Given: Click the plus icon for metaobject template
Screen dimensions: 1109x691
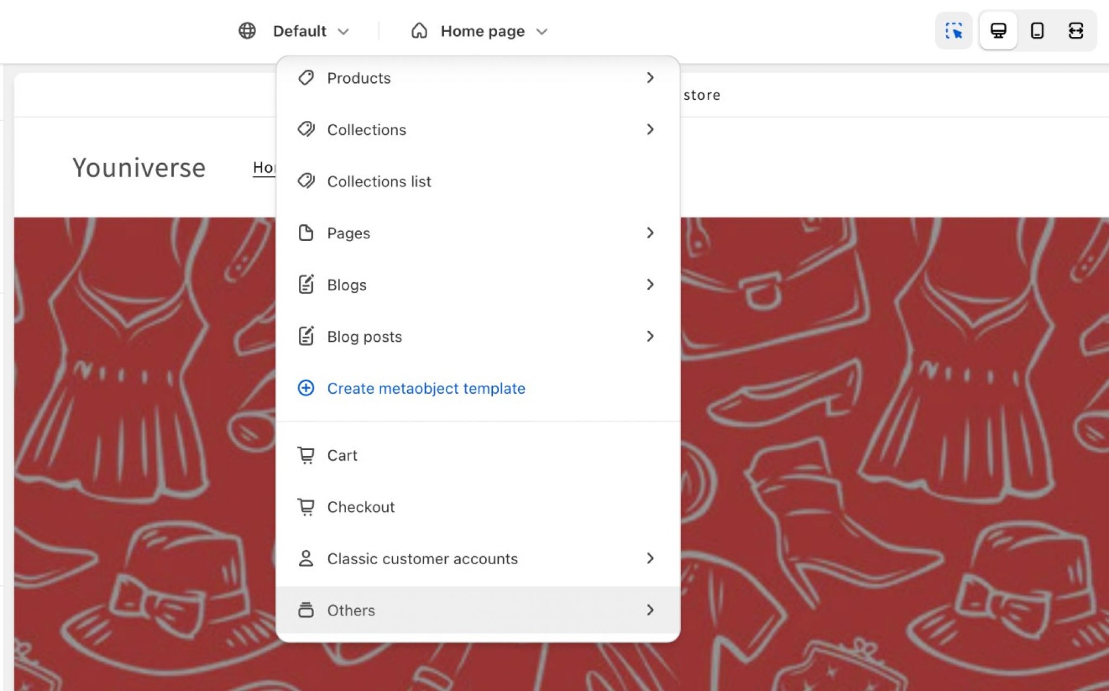Looking at the screenshot, I should (306, 388).
